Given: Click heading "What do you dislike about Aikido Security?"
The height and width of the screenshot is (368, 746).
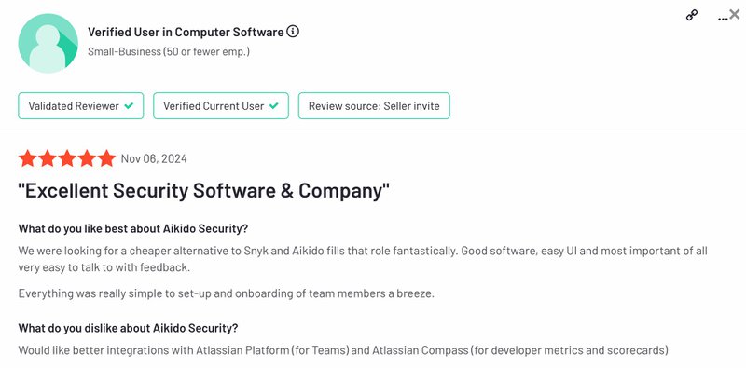Looking at the screenshot, I should coord(128,328).
